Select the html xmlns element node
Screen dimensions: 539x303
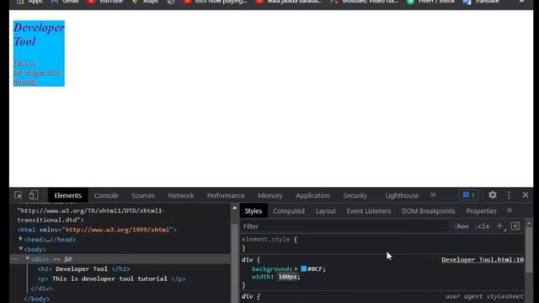point(97,230)
